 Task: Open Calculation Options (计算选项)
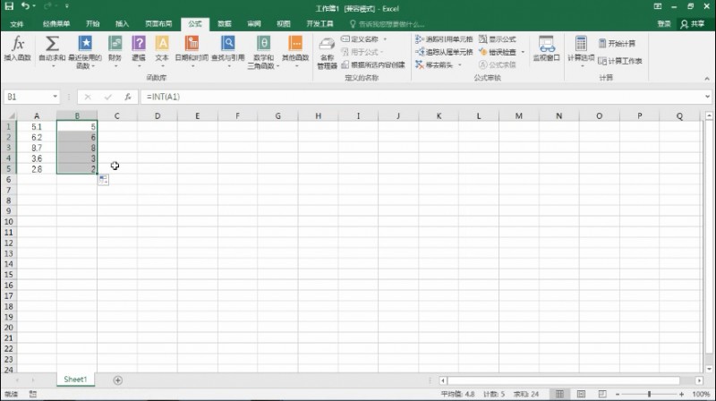[x=581, y=51]
